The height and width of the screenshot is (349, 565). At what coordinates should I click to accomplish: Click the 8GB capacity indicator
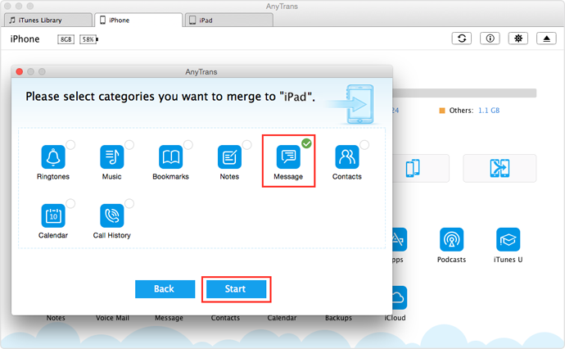[66, 39]
